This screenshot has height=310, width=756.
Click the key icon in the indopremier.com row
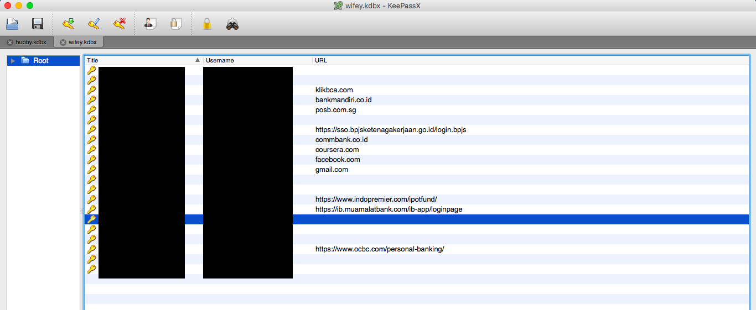click(92, 199)
